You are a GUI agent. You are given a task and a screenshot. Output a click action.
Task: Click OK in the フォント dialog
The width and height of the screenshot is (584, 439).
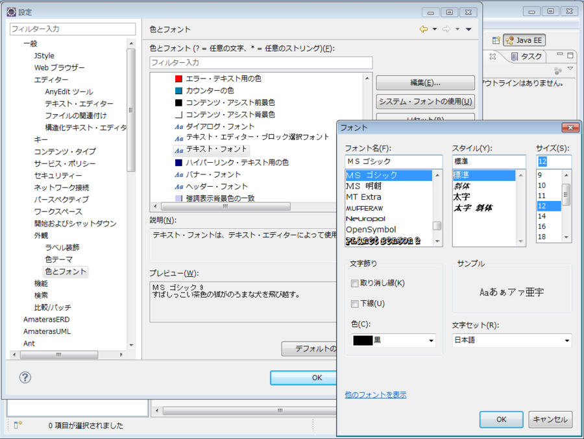(x=502, y=420)
